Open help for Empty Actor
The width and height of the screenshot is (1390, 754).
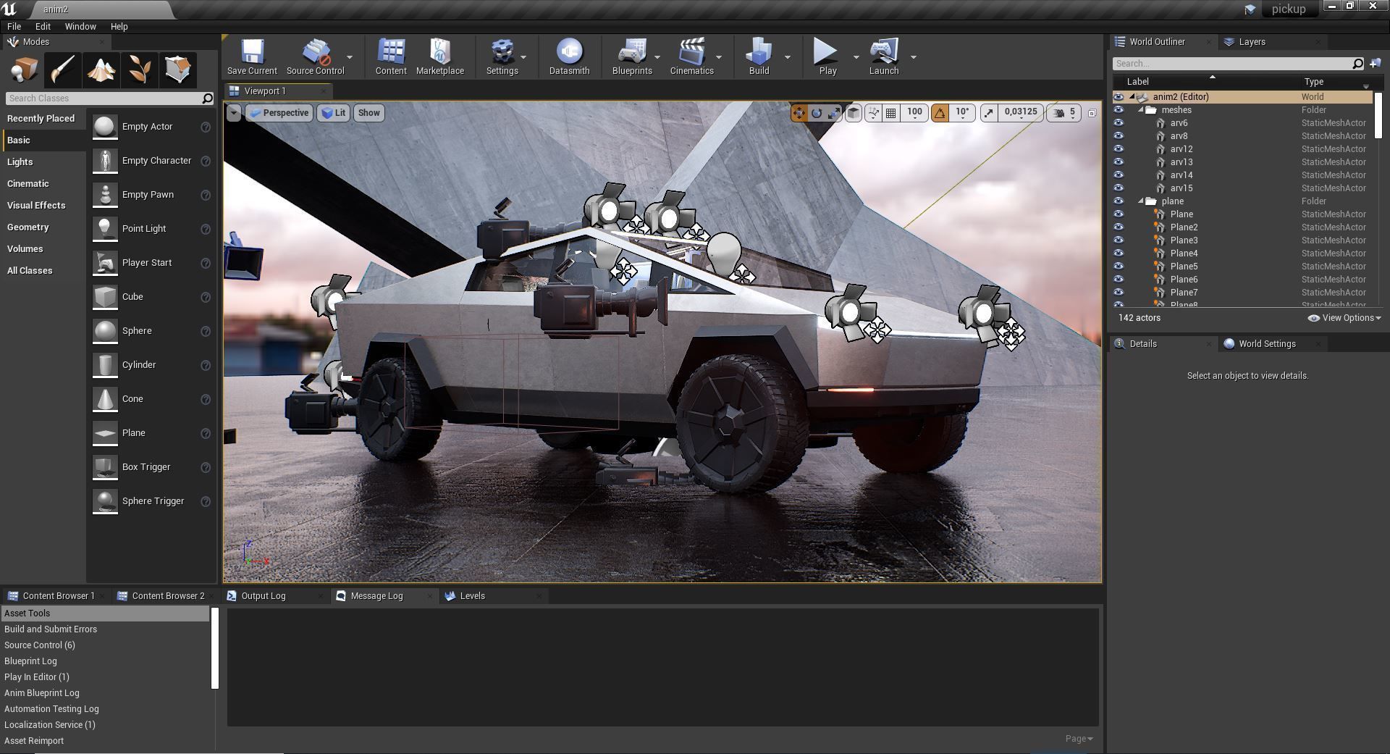(206, 127)
